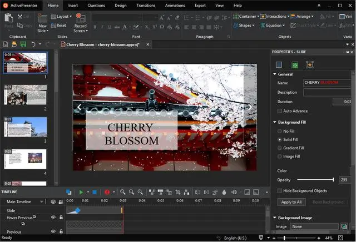Image resolution: width=356 pixels, height=242 pixels.
Task: Stop timeline playback with the blue square
Action: (95, 192)
